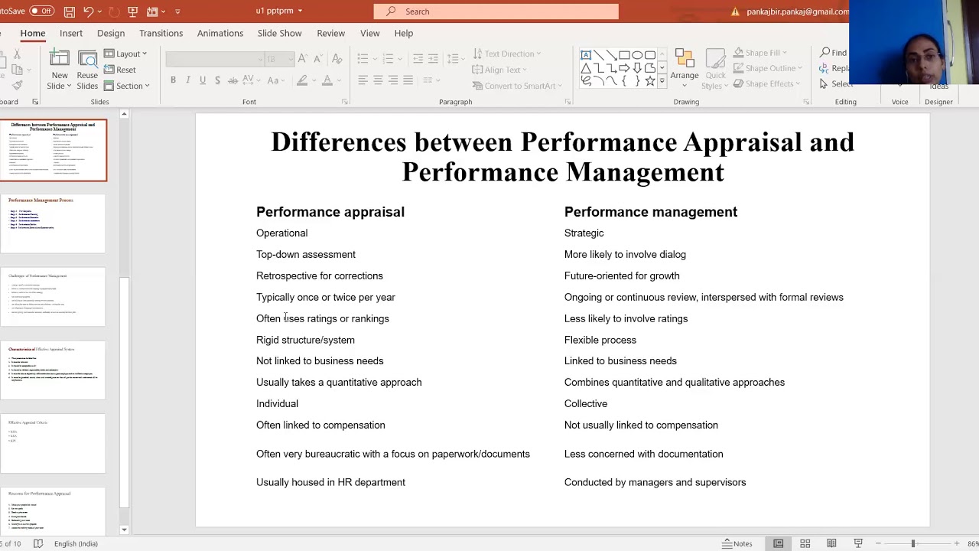The image size is (979, 551).
Task: Click the Reset slide button
Action: click(x=120, y=70)
